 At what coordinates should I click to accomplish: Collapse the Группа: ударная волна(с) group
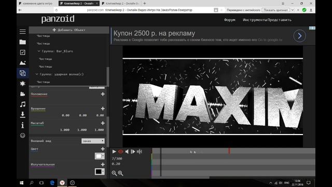37,74
